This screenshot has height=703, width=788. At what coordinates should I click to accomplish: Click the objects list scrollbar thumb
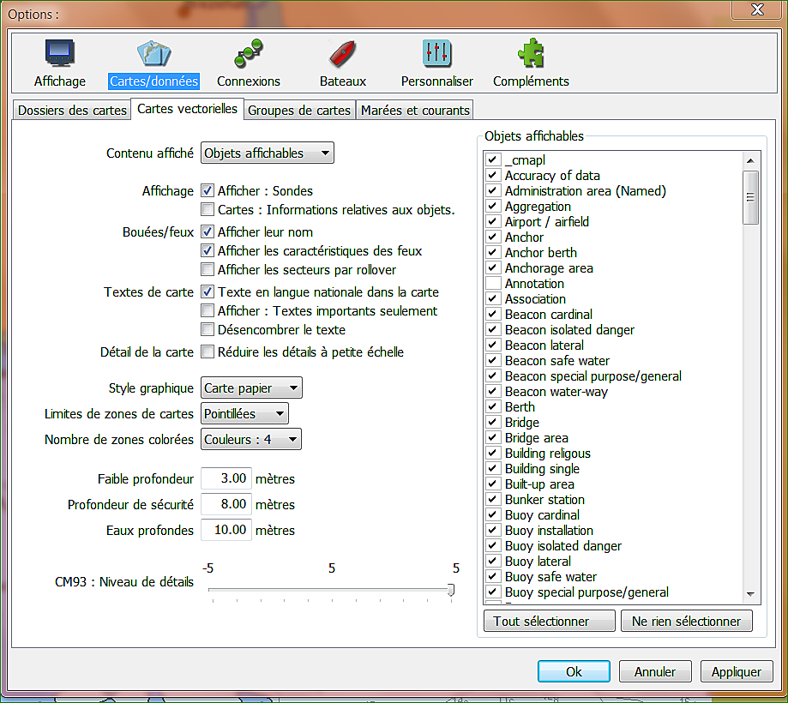click(750, 197)
